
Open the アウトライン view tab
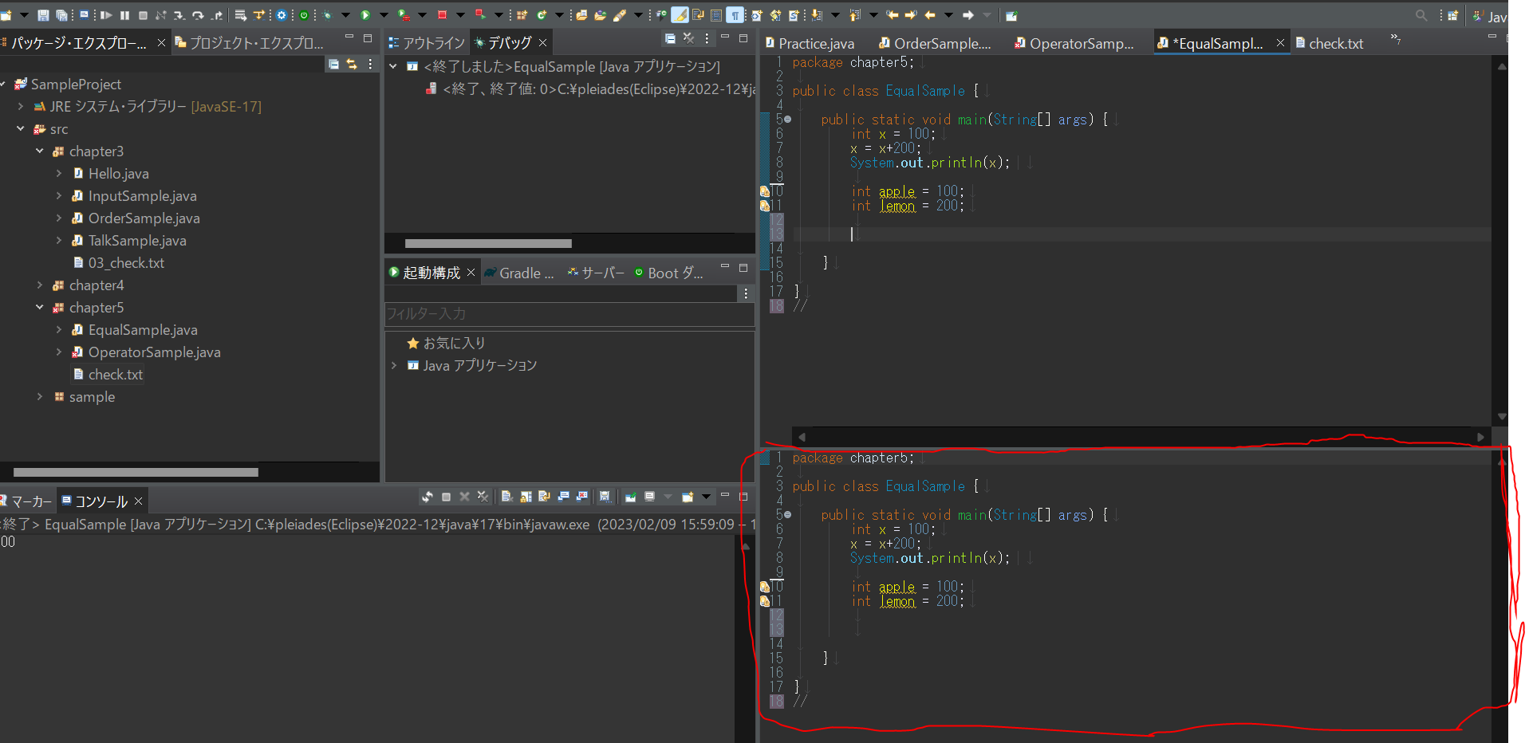point(427,42)
